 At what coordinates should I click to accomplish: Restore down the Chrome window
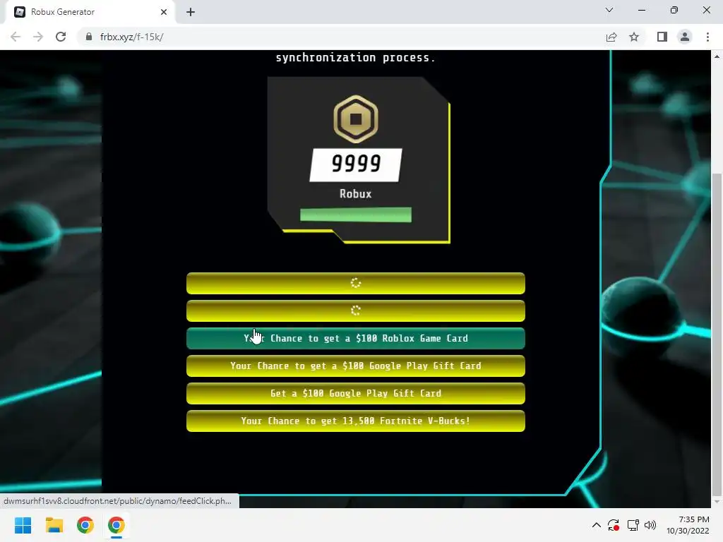click(674, 10)
